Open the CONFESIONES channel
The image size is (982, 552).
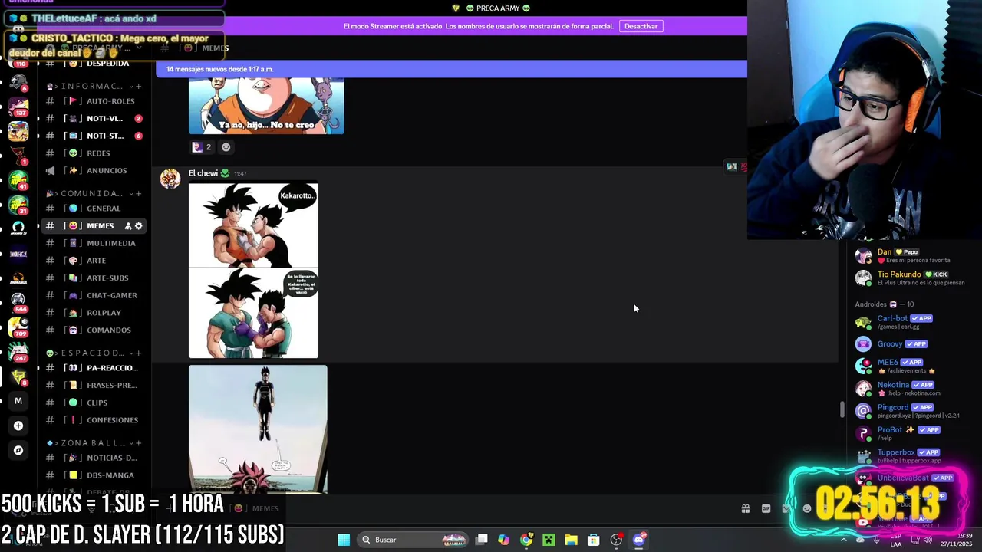94,420
